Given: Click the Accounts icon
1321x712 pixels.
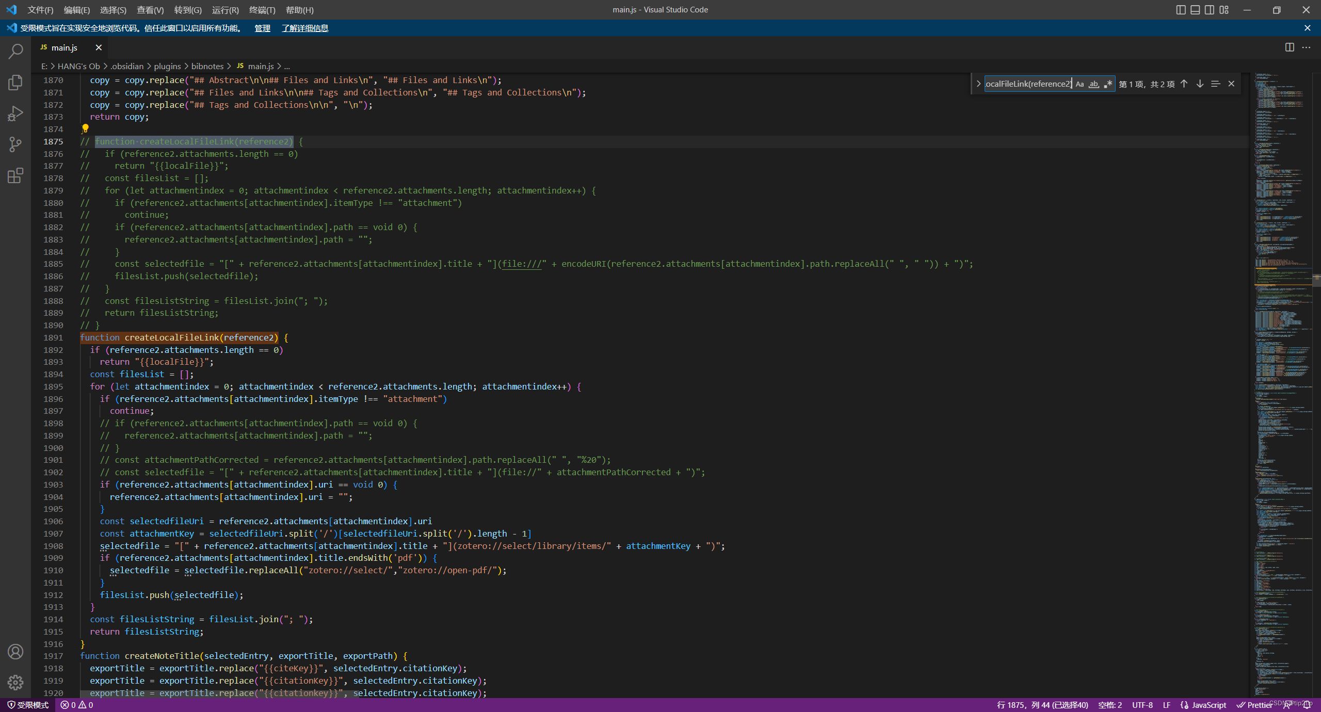Looking at the screenshot, I should point(15,652).
